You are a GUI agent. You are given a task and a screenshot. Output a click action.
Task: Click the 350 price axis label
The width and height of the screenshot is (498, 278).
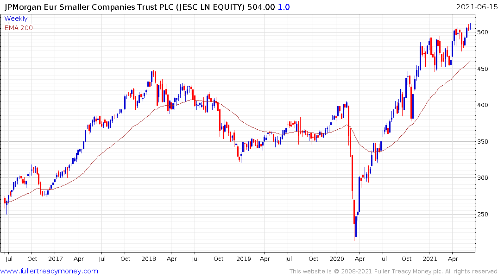pyautogui.click(x=482, y=141)
